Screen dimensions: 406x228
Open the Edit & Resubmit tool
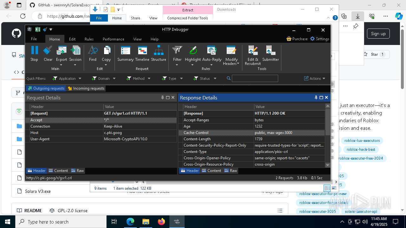pos(253,55)
